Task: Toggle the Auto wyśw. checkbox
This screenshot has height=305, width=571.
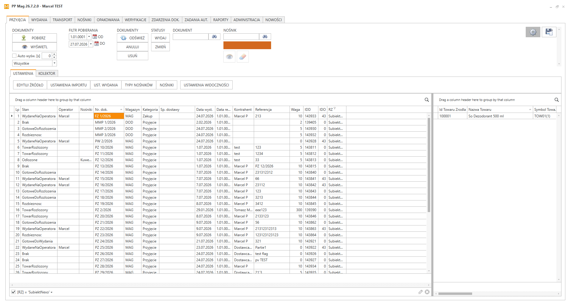Action: [14, 56]
